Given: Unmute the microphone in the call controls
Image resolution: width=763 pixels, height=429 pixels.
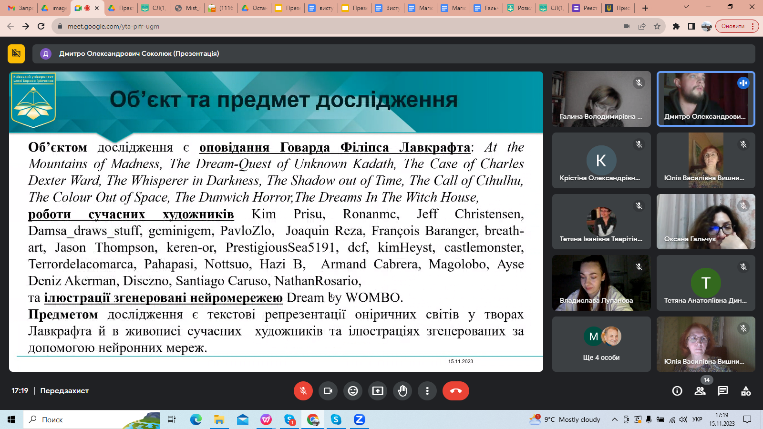Looking at the screenshot, I should (x=303, y=391).
